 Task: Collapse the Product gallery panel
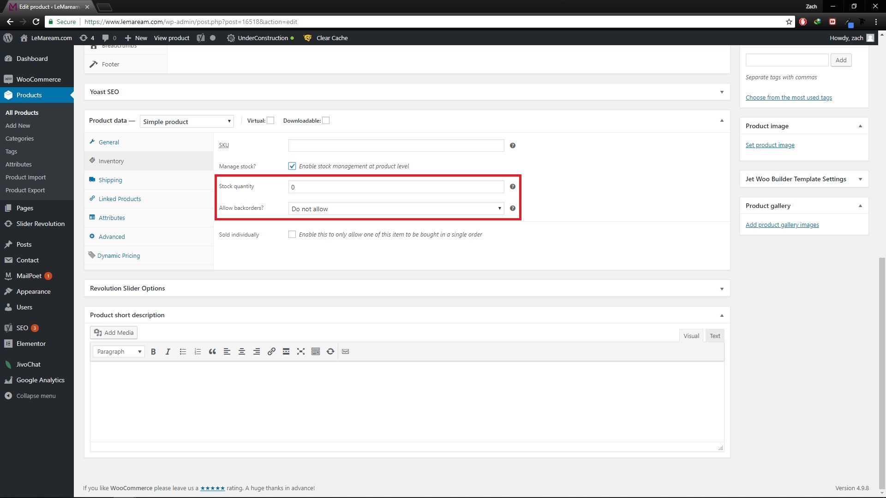pos(860,206)
